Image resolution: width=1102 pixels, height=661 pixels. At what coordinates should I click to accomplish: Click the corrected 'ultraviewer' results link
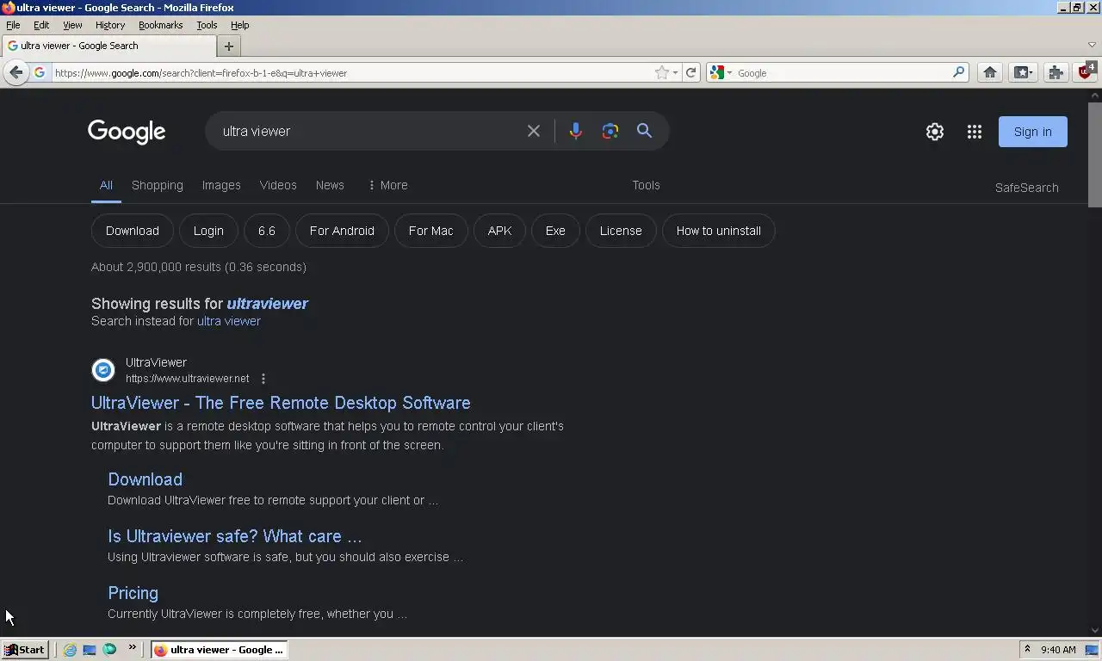(267, 304)
